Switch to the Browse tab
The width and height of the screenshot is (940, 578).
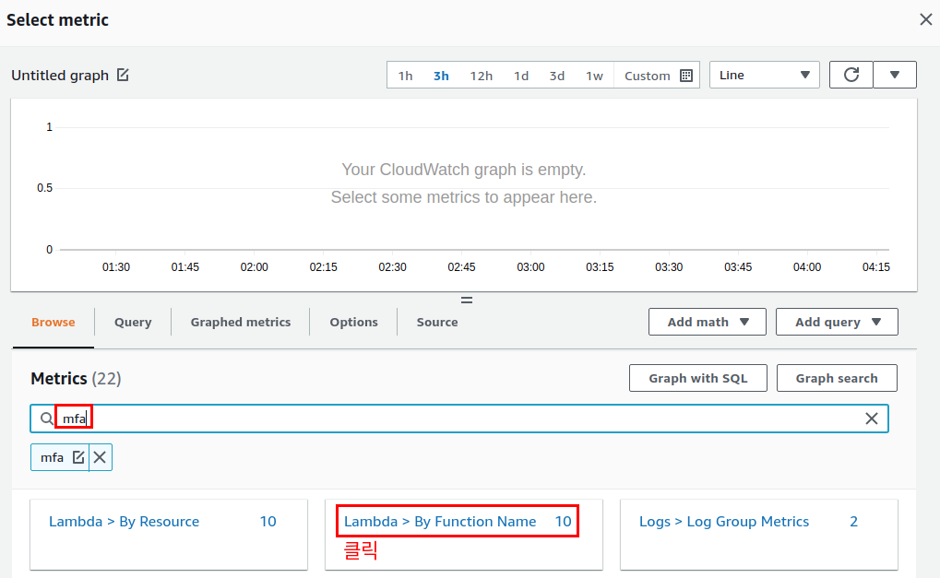pos(54,323)
